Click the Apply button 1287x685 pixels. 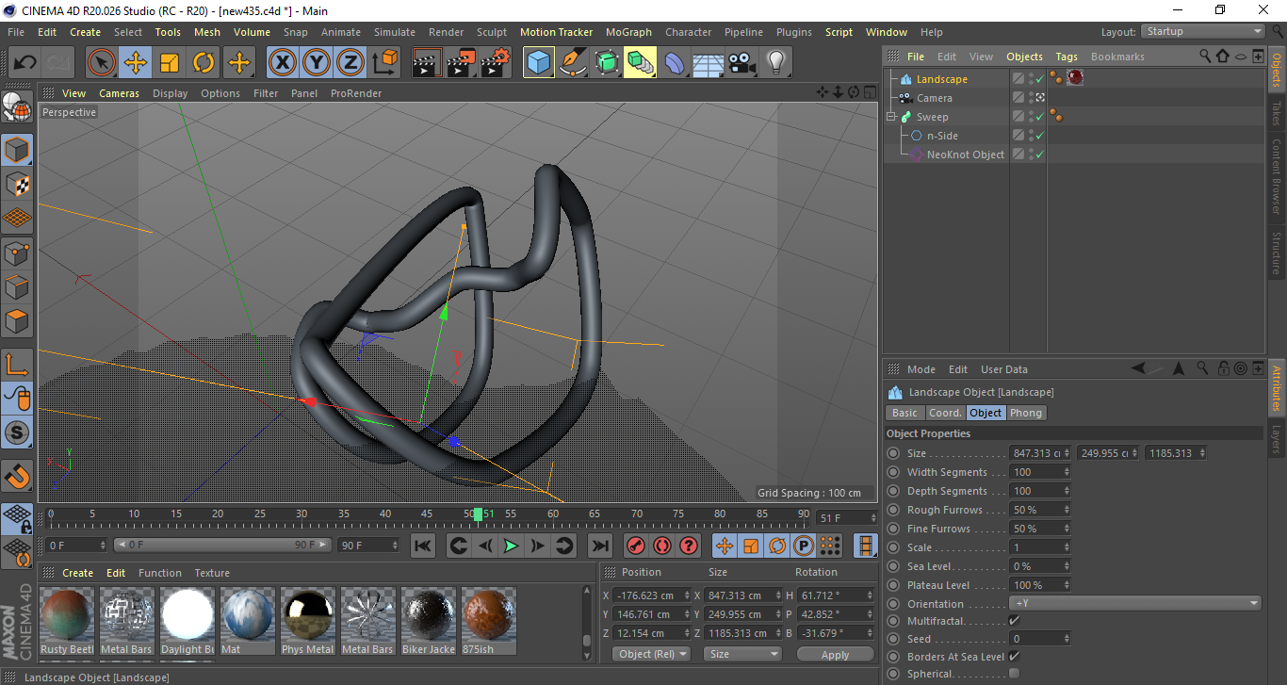[835, 654]
